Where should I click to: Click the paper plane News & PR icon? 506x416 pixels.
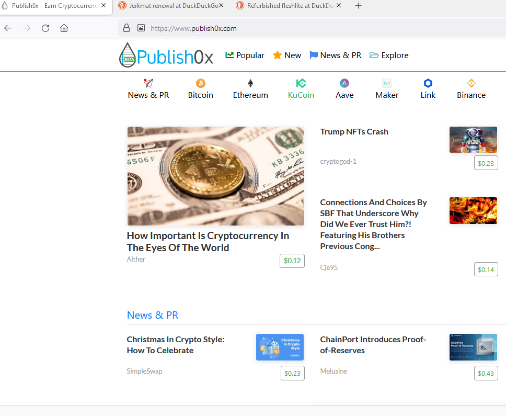click(148, 83)
